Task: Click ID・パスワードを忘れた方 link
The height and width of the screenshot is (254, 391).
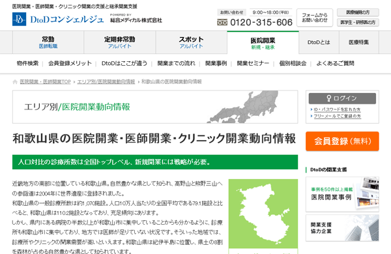Action: pyautogui.click(x=337, y=109)
